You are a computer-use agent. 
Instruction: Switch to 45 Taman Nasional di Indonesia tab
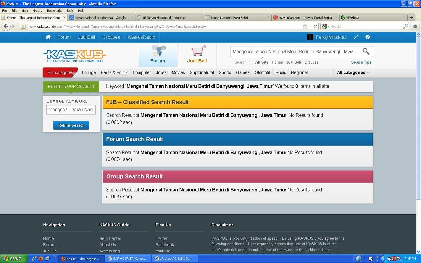tap(169, 17)
